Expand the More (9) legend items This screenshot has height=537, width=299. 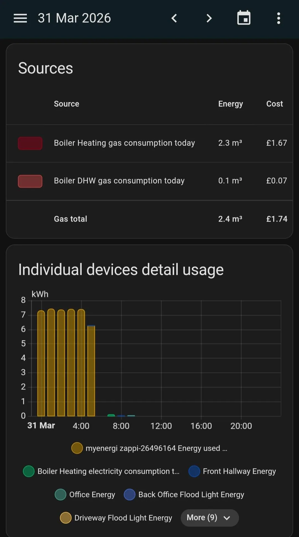pos(210,518)
